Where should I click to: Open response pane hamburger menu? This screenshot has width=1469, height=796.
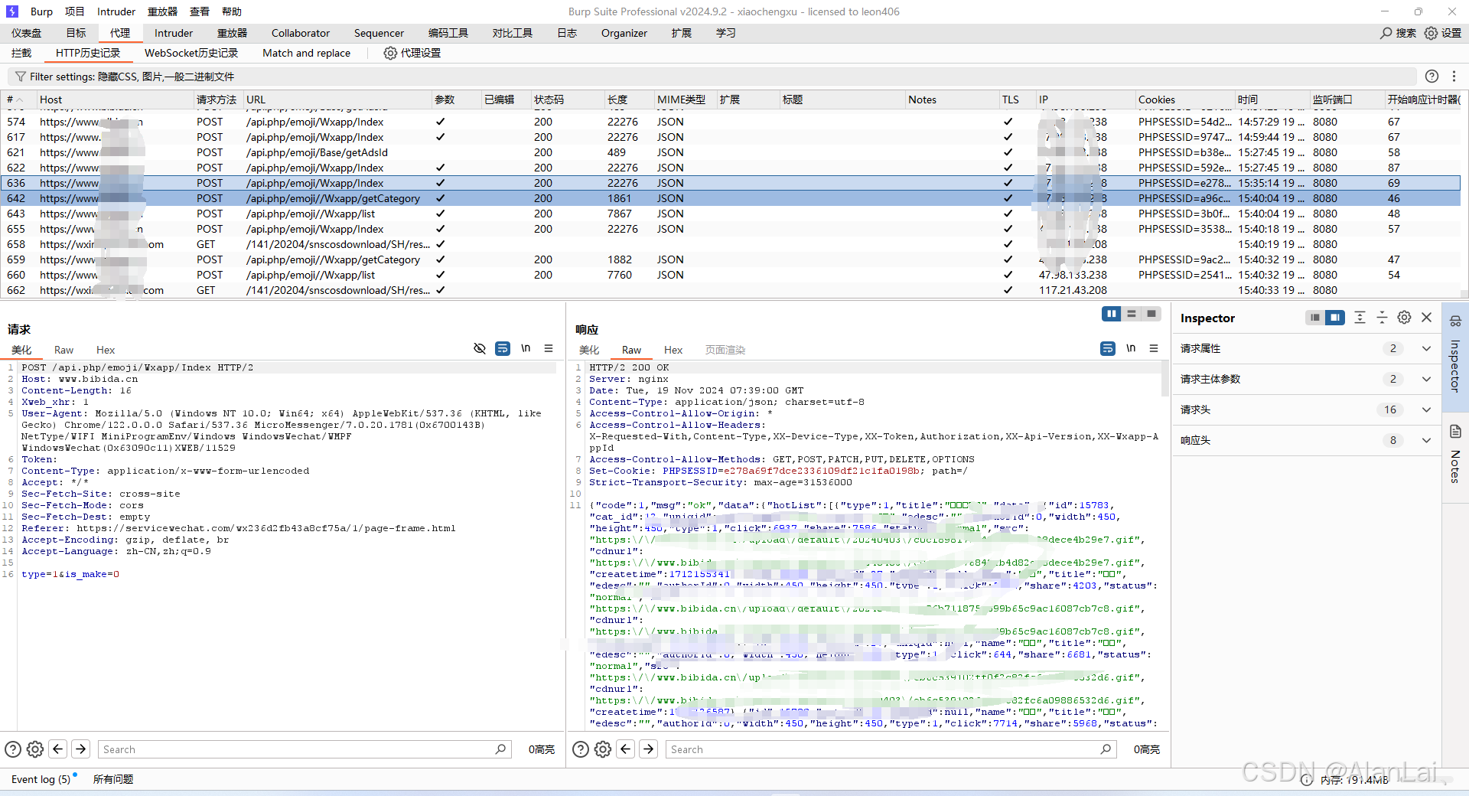click(1154, 348)
